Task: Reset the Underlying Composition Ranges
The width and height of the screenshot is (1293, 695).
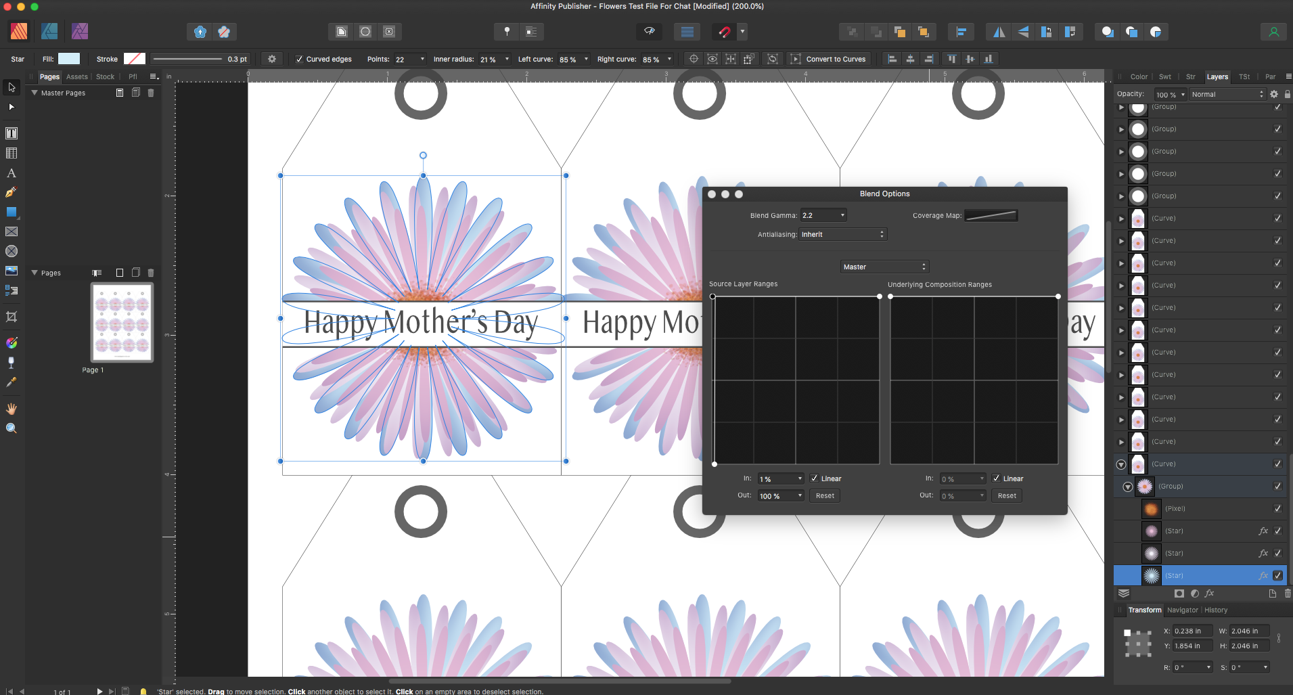Action: [1007, 496]
